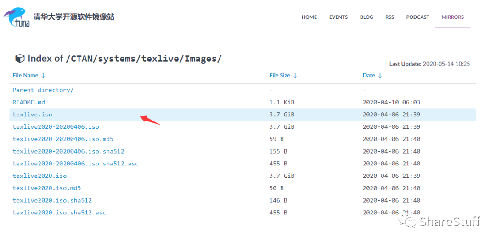Click the 146 B file size cell
496x242 pixels.
[x=278, y=200]
